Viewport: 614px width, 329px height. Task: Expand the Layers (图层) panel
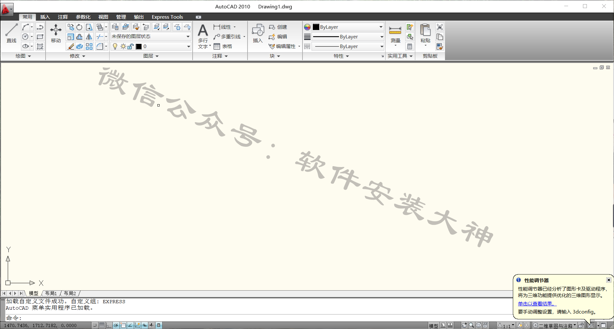click(151, 56)
